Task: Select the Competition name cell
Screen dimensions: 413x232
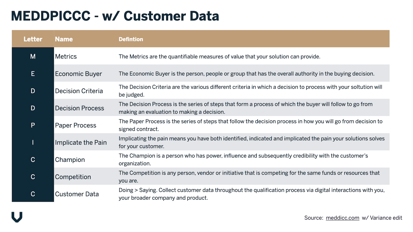Action: (x=73, y=177)
